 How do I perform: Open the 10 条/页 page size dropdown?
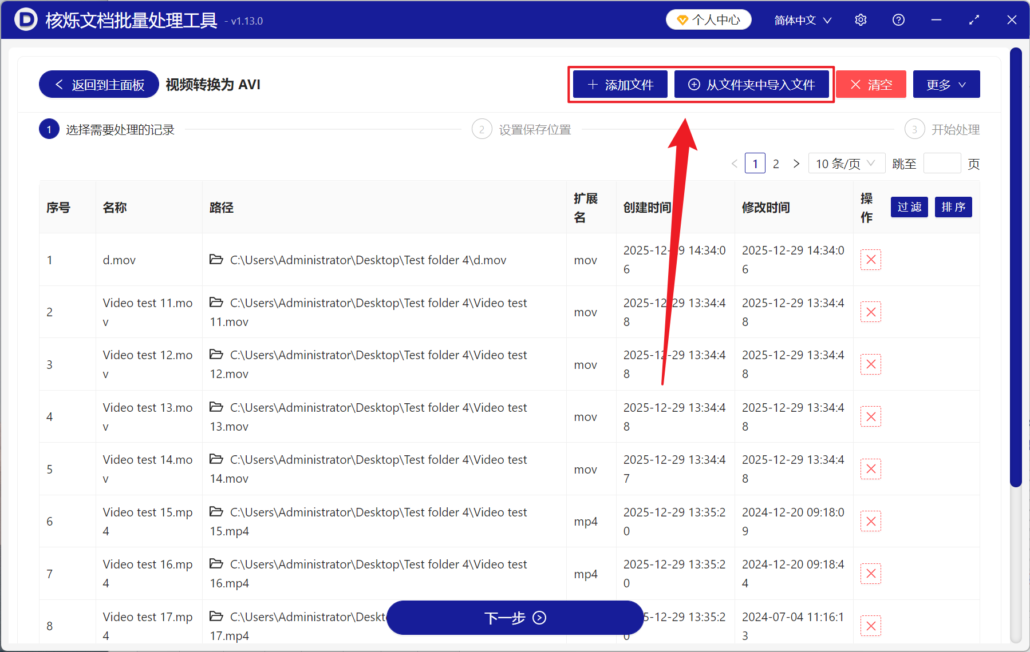(x=846, y=163)
